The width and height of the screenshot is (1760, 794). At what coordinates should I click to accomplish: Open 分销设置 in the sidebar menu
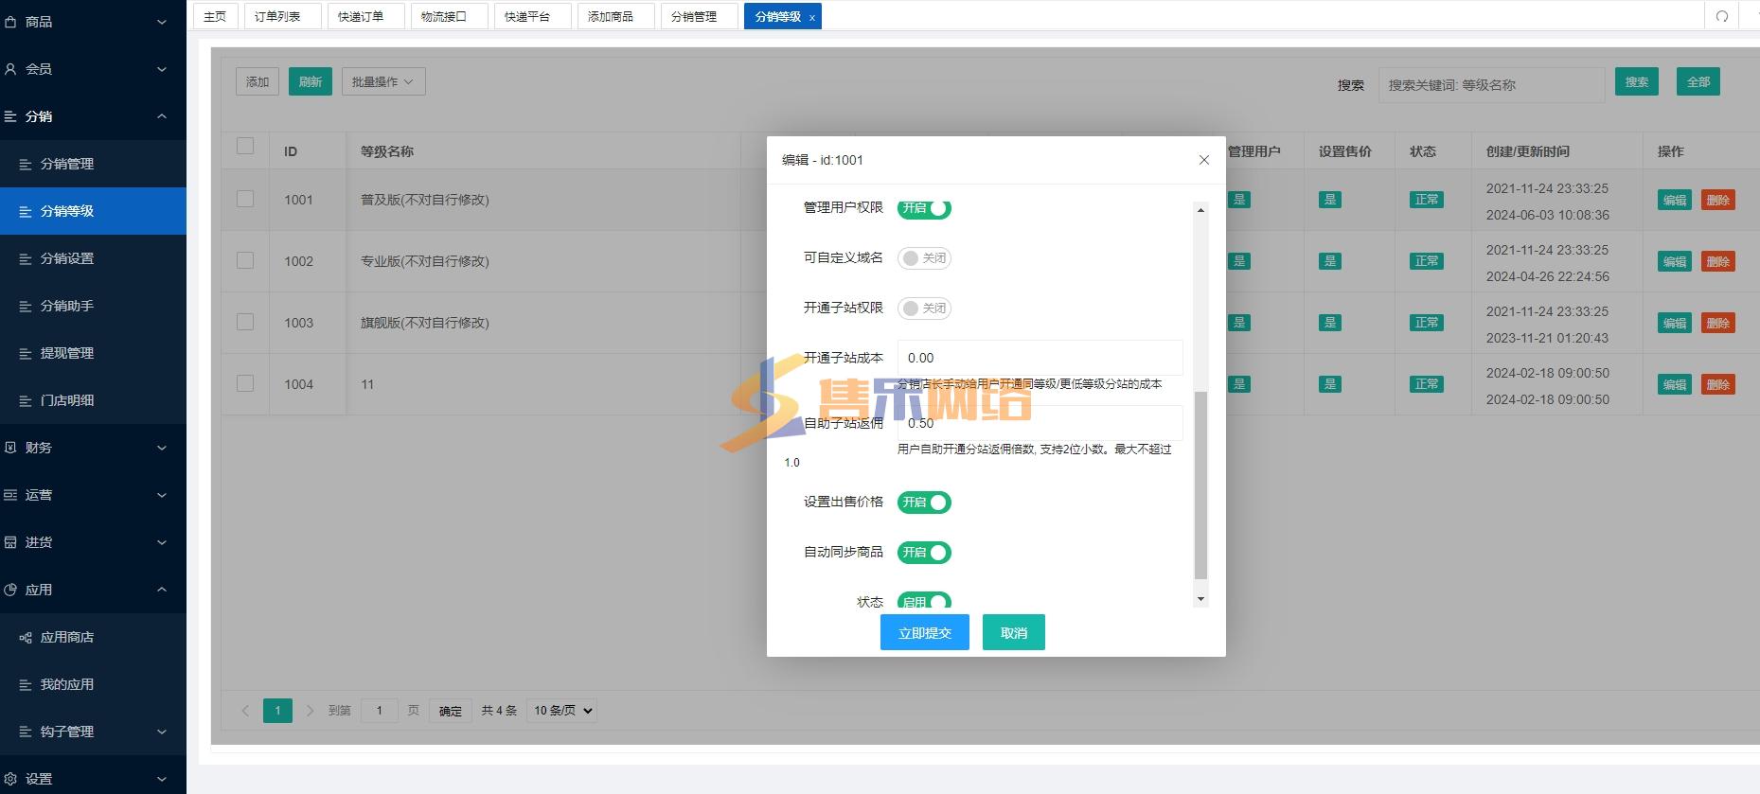[x=66, y=258]
